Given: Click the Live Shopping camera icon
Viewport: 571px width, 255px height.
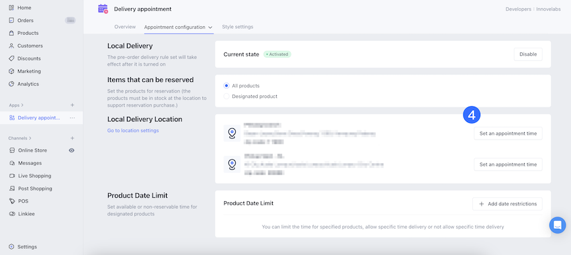Looking at the screenshot, I should click(12, 176).
